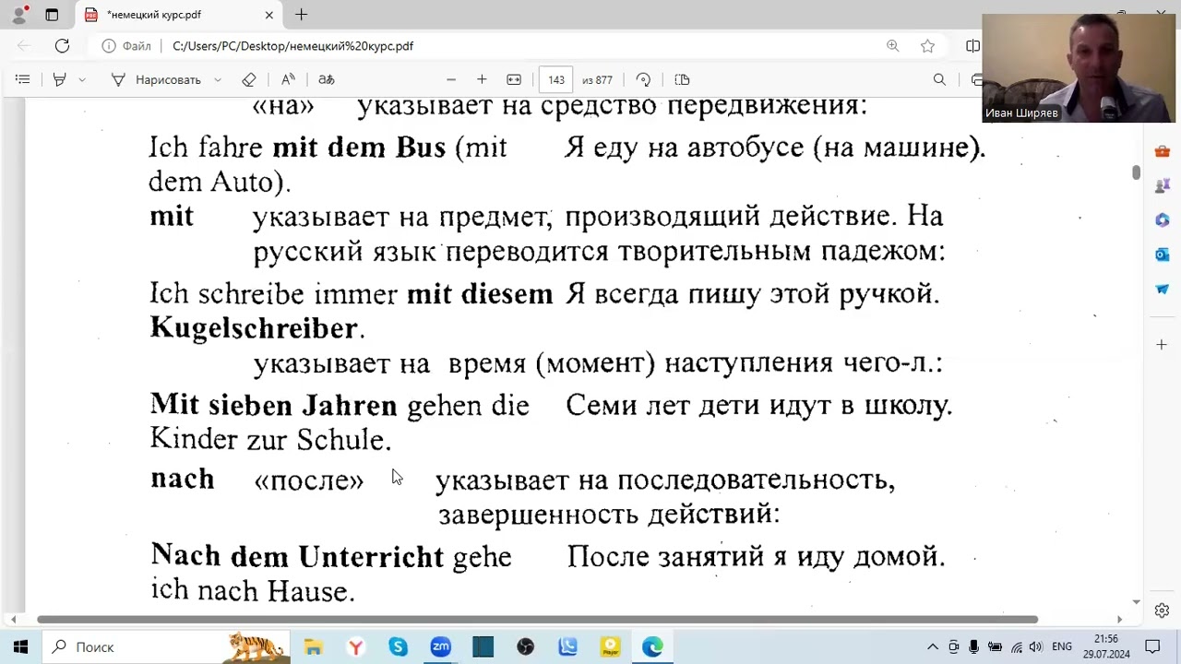Viewport: 1181px width, 664px height.
Task: Expand highlighter color options
Action: click(82, 79)
